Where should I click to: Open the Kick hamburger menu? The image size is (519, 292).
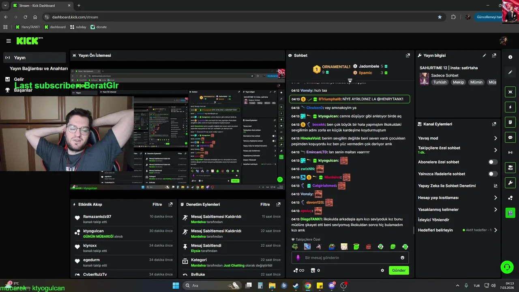coord(9,41)
